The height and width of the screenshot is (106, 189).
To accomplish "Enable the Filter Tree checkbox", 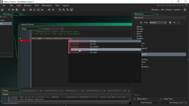I will pos(162,99).
